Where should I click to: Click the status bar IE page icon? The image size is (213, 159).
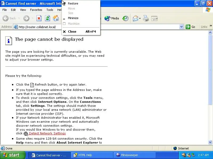2,148
